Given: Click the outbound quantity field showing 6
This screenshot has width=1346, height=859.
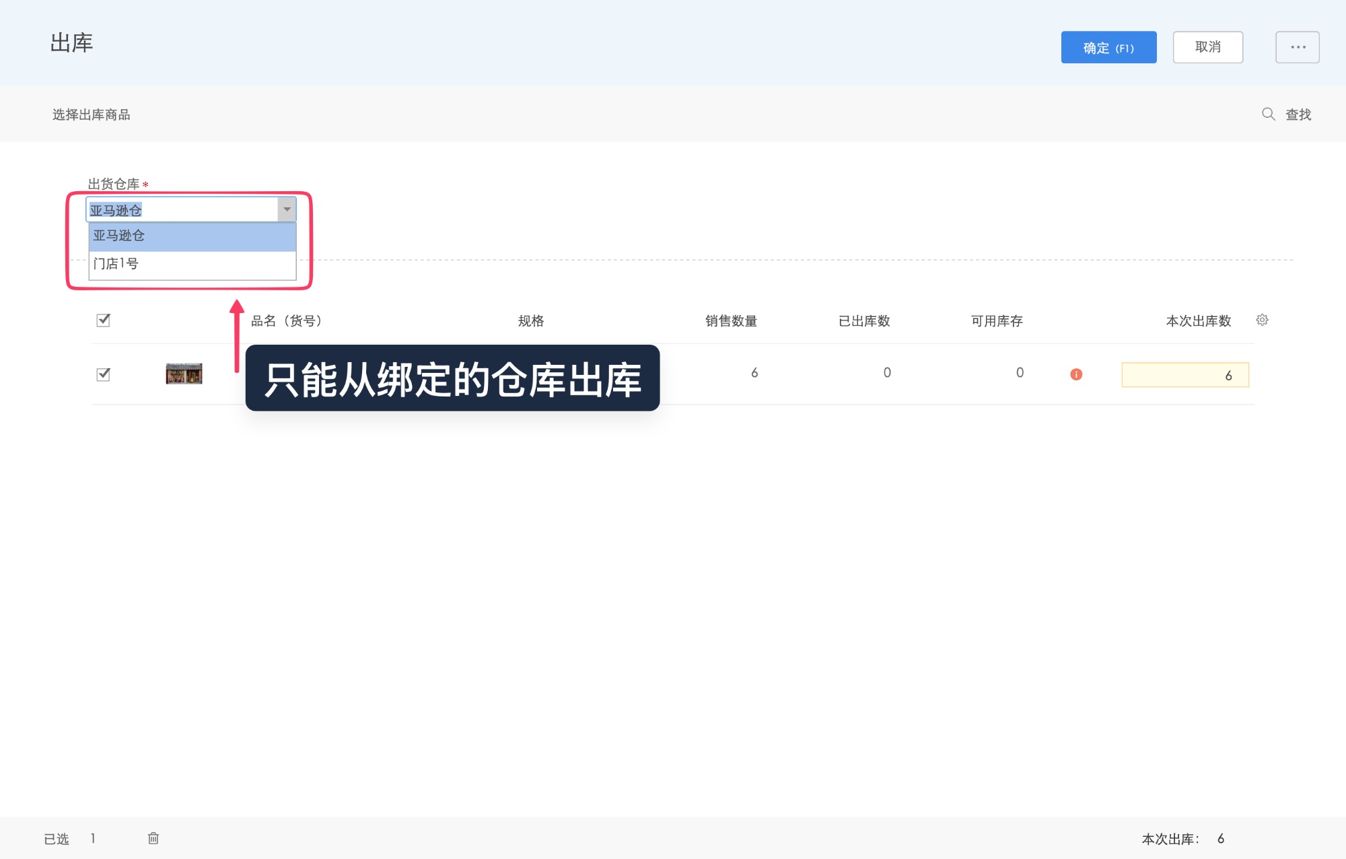Looking at the screenshot, I should (x=1184, y=374).
